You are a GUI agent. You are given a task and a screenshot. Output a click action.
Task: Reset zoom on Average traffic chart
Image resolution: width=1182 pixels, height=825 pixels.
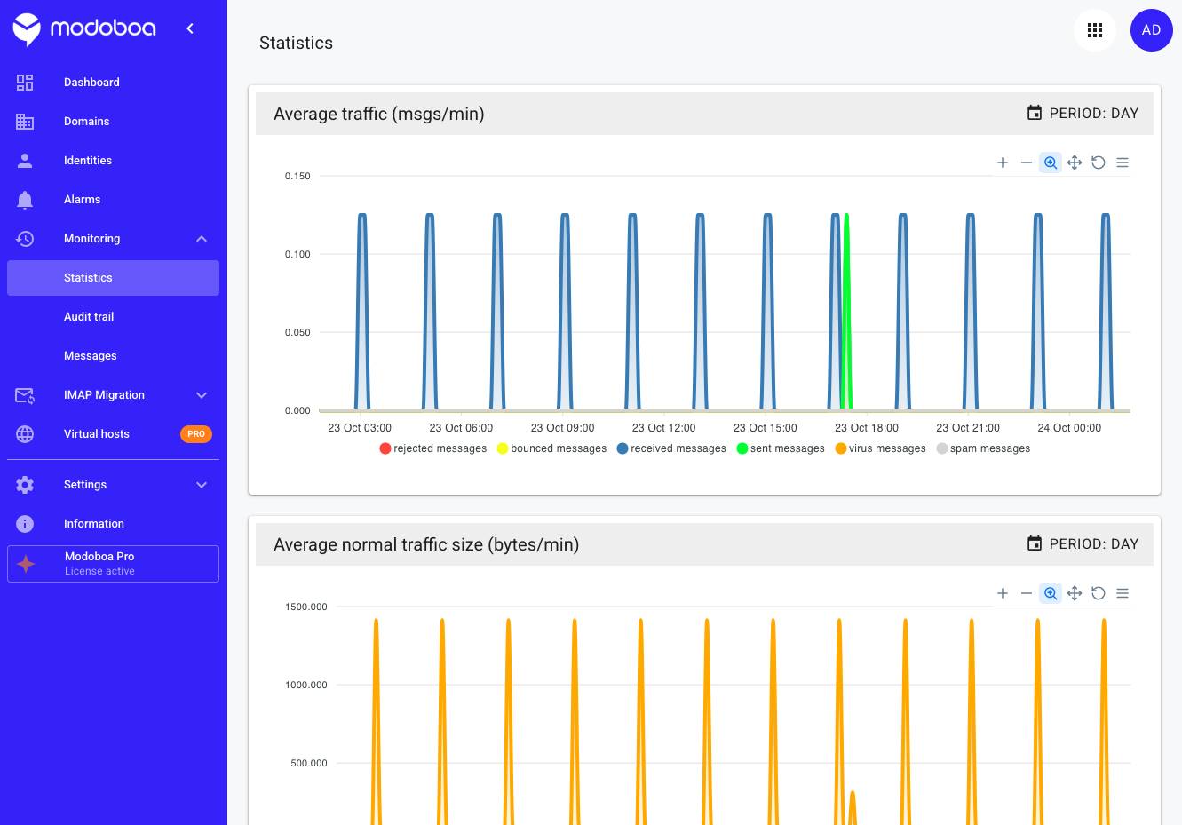[1099, 163]
